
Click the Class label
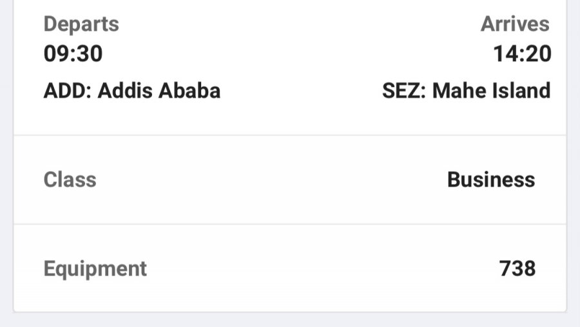click(70, 179)
